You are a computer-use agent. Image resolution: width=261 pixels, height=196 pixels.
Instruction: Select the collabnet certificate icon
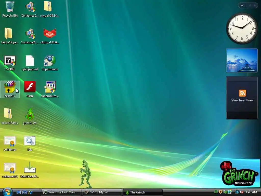pos(10,143)
